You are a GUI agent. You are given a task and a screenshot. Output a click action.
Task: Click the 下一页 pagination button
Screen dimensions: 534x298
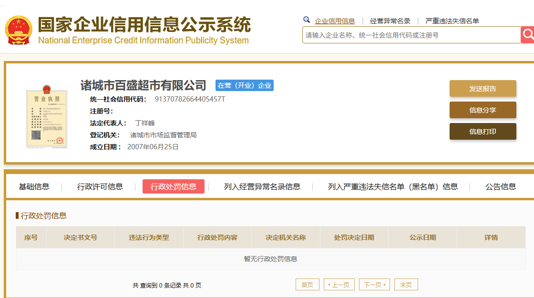(x=374, y=285)
